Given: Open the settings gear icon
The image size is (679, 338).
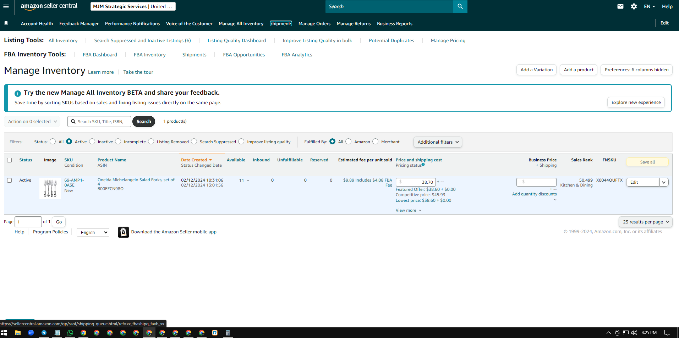Looking at the screenshot, I should click(634, 6).
